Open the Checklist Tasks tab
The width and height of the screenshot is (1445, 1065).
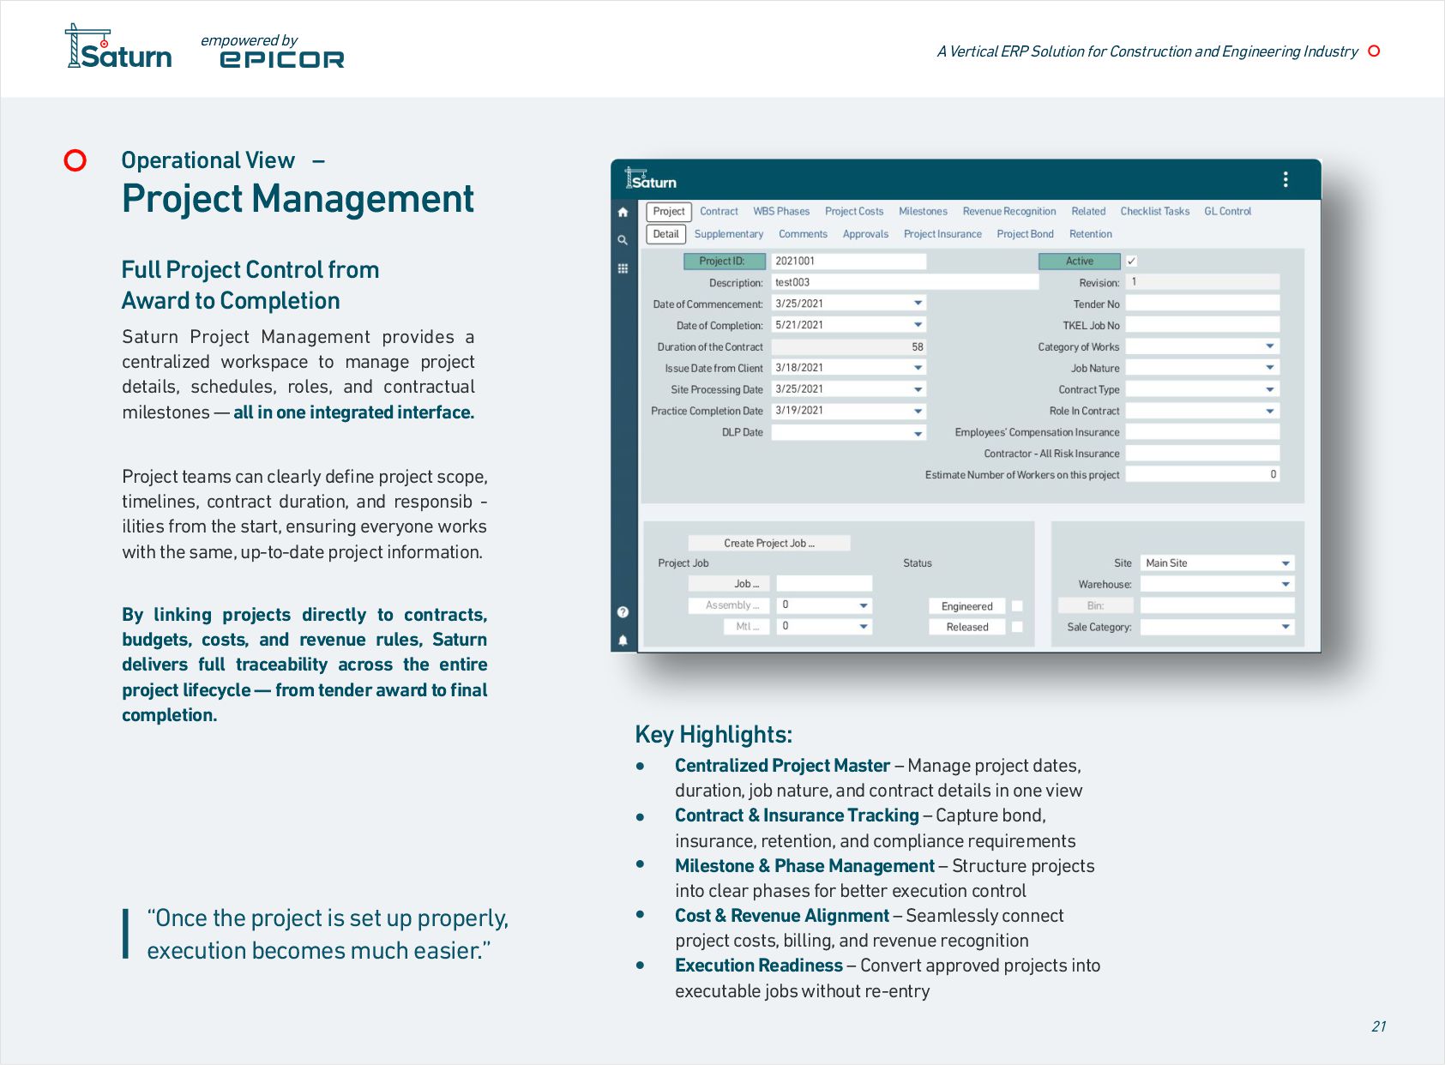(1155, 212)
